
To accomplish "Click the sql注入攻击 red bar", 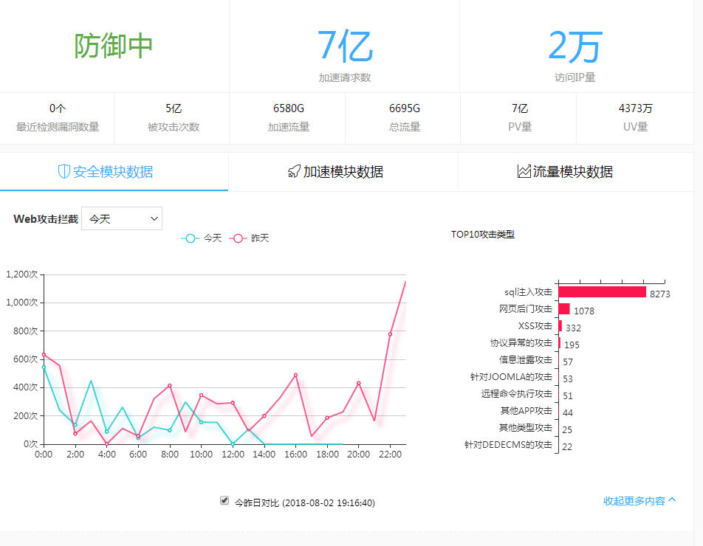I will (x=602, y=292).
